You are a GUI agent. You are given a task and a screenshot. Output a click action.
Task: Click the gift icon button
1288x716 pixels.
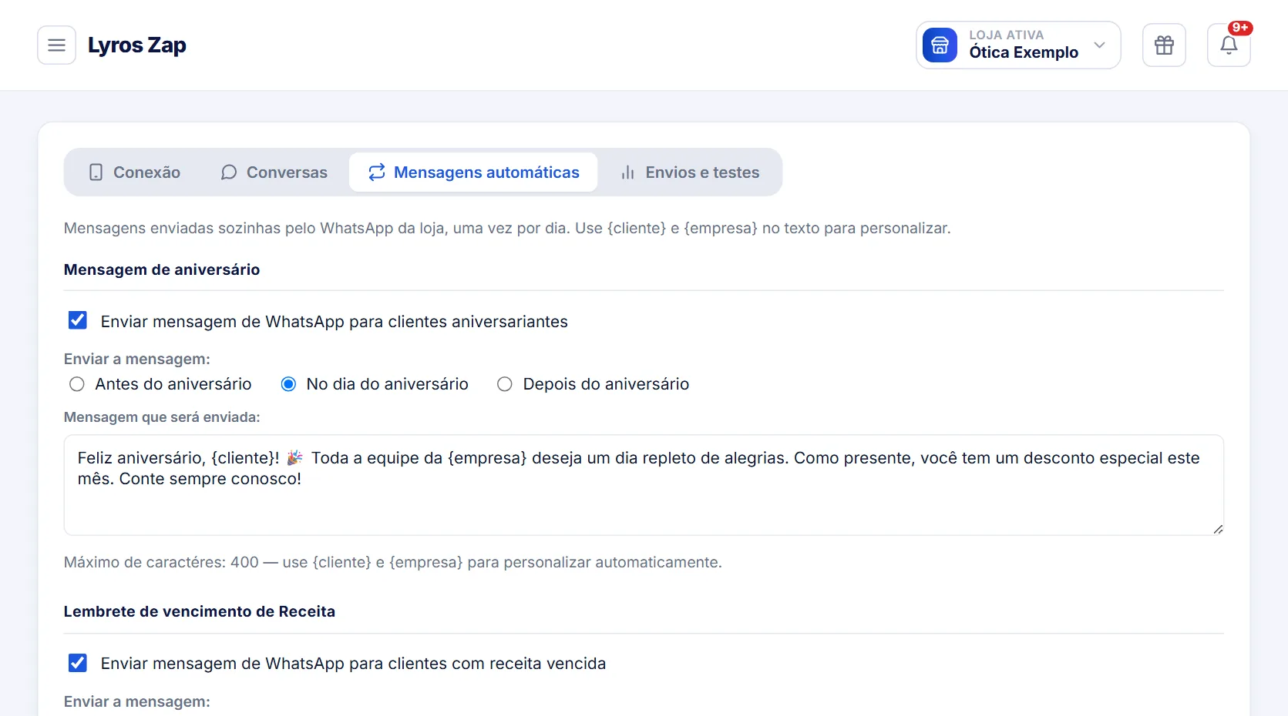tap(1164, 45)
